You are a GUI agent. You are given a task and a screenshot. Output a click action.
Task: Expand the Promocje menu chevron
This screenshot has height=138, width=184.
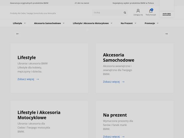(158, 23)
